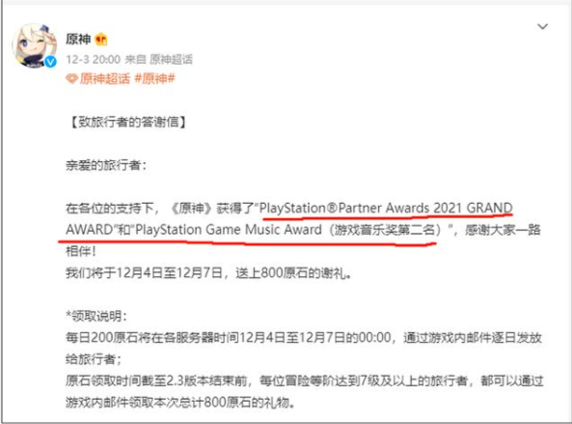Click the title 【致旅行者的答谢信】
572x424 pixels.
pyautogui.click(x=127, y=122)
